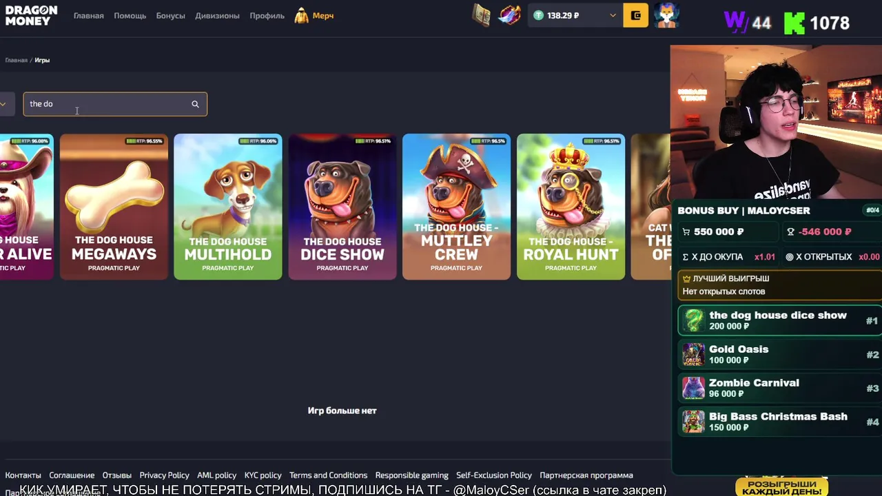Open the Дивизионы page

click(x=217, y=15)
